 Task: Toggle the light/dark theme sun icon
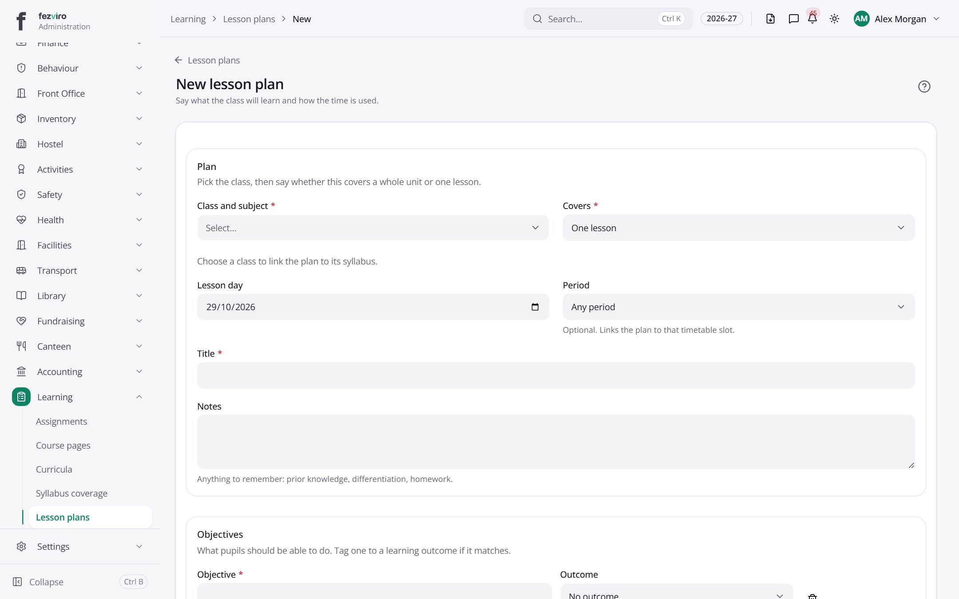pyautogui.click(x=834, y=19)
